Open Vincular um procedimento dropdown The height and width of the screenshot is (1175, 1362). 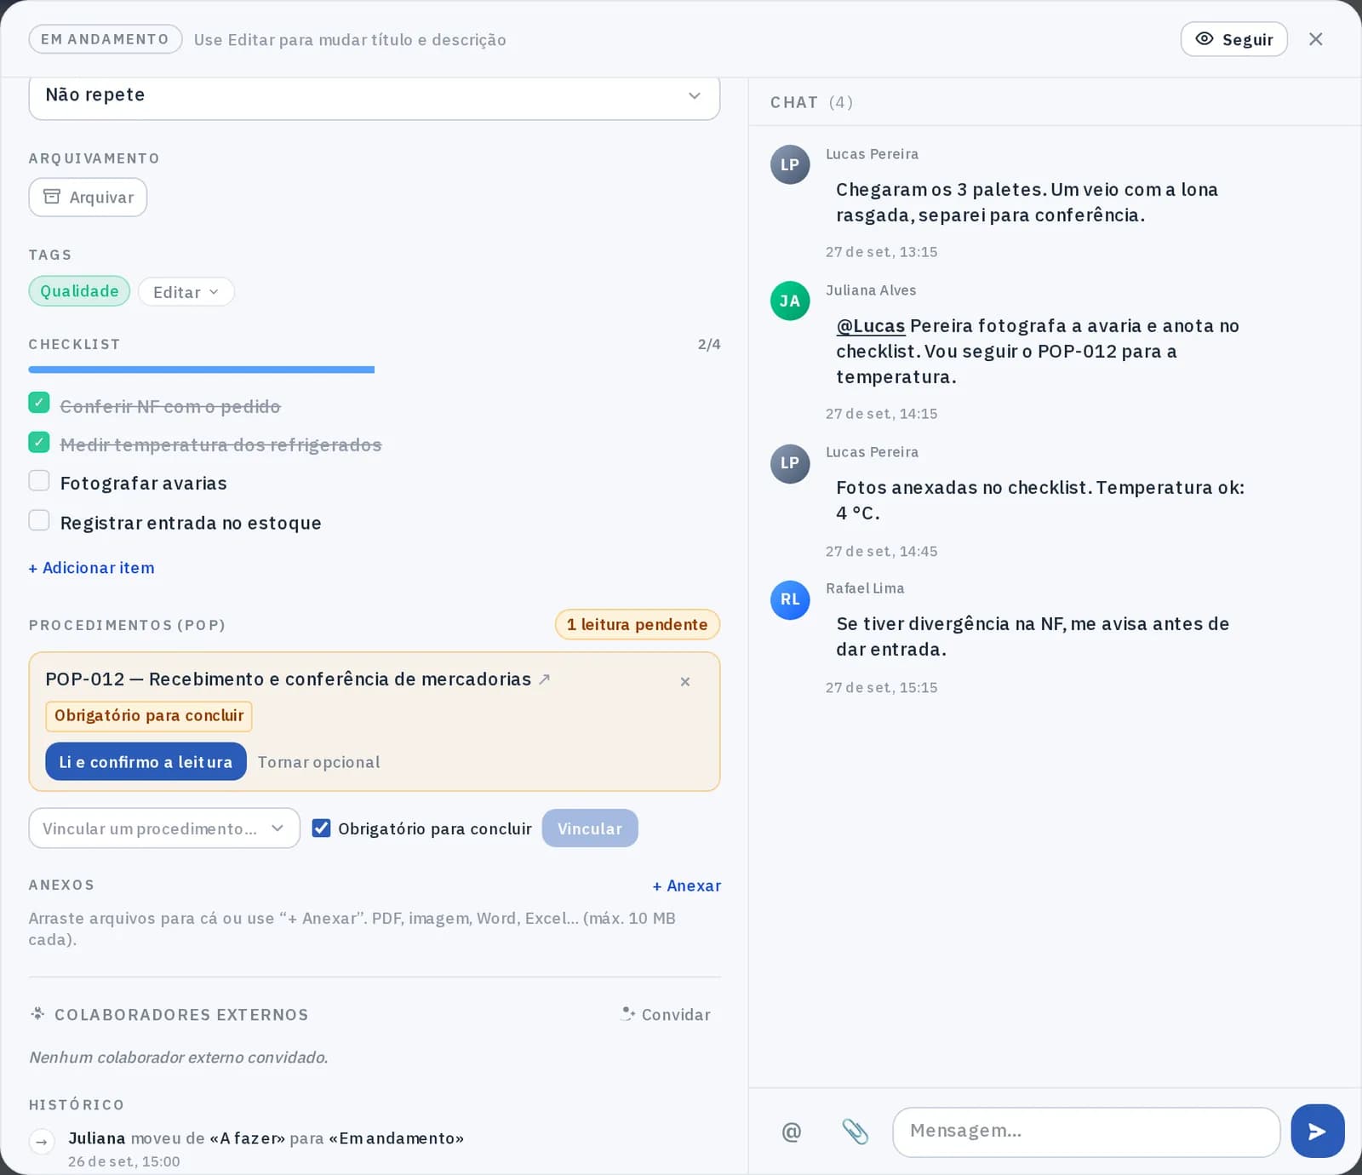click(164, 828)
